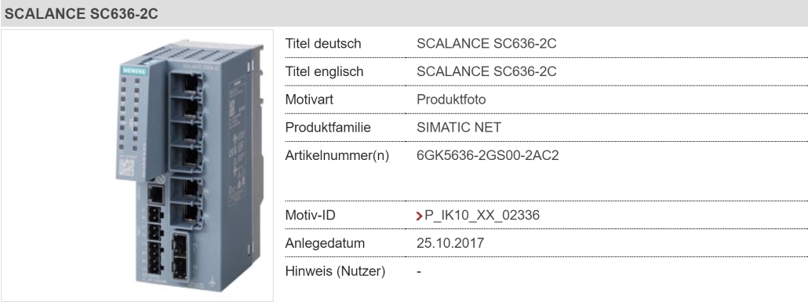Click the Titel deutsch label
This screenshot has height=305, width=808.
pos(323,44)
